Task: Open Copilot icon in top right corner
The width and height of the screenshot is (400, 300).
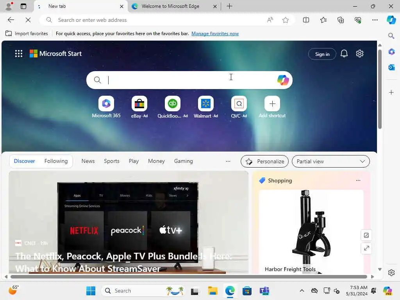Action: tap(391, 20)
